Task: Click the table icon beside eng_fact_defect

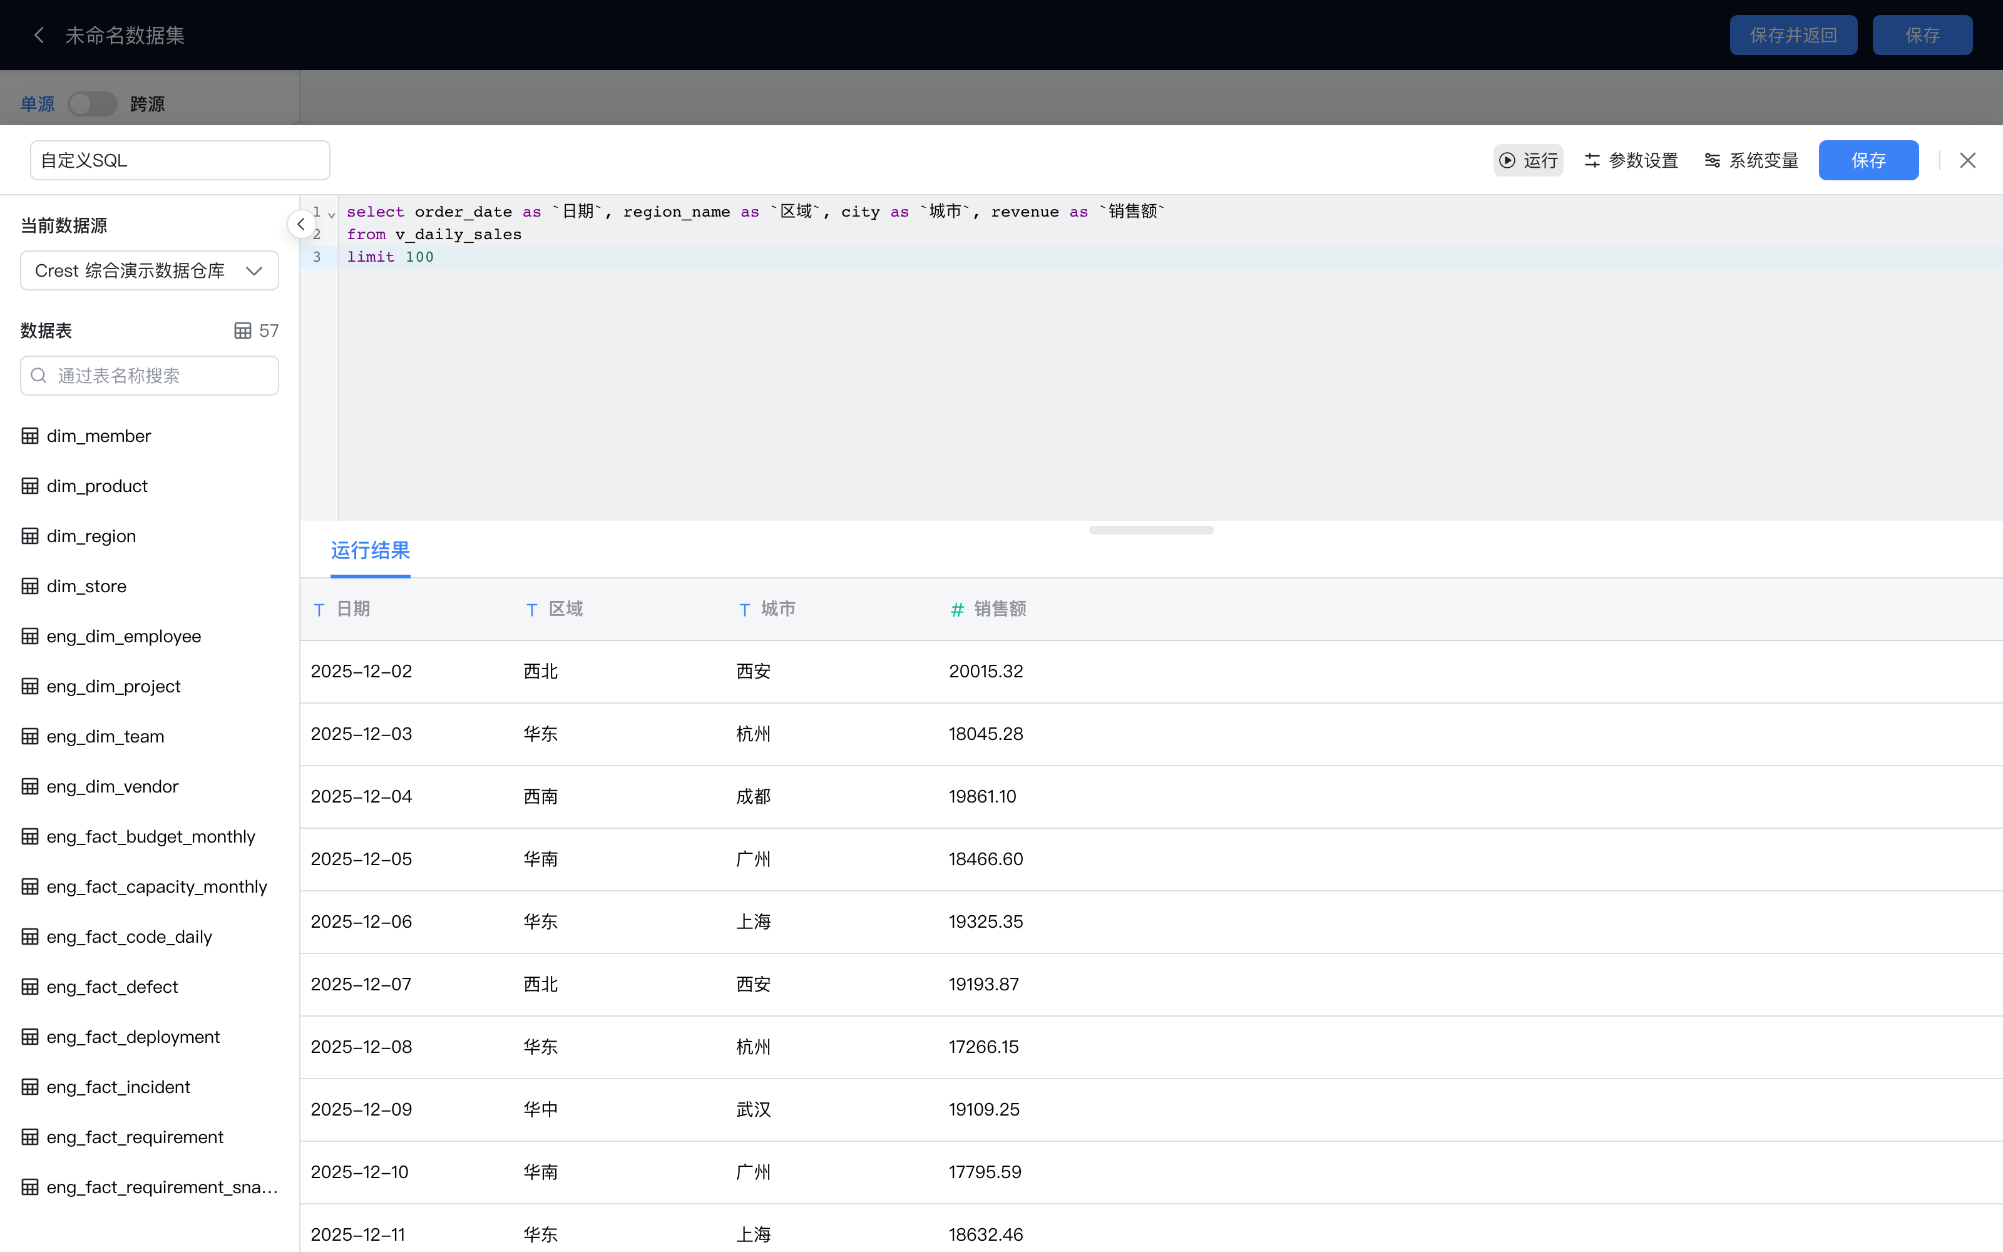Action: (x=30, y=987)
